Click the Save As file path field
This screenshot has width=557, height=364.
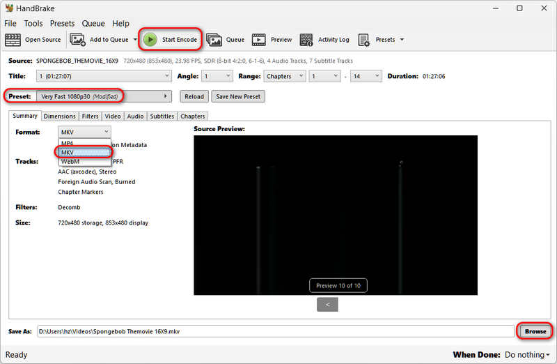point(276,331)
